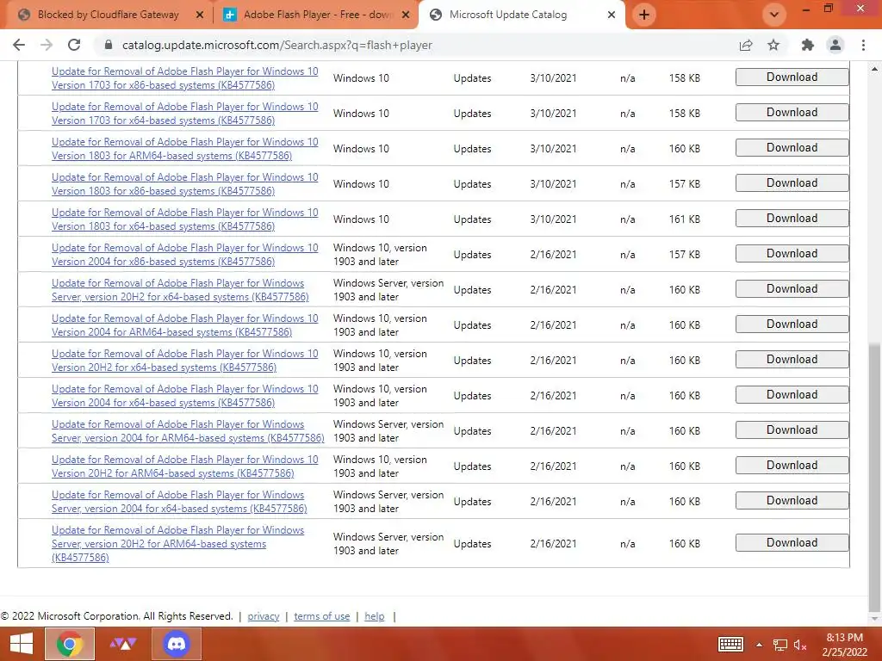
Task: Open Windows 10 Version 2004 x64-based link
Action: pos(185,396)
